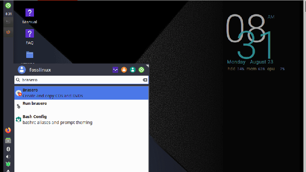Click the cpu 2% readout
Viewport: 306px width, 172px height.
pos(276,69)
